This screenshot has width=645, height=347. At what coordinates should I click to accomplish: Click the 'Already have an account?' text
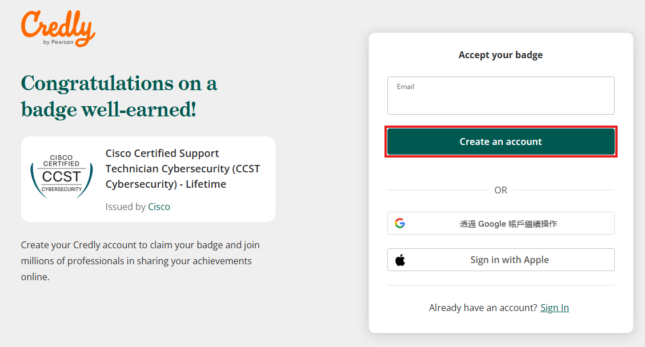pos(483,308)
